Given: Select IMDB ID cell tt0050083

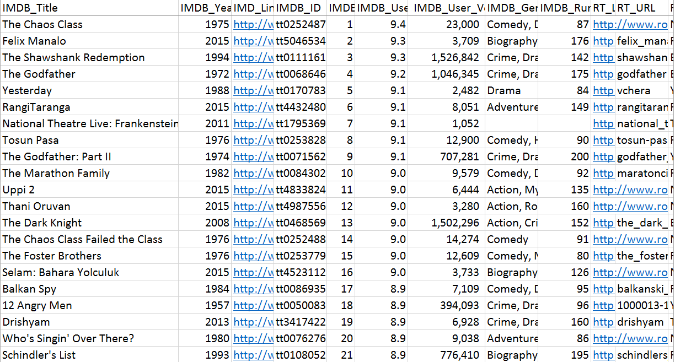Looking at the screenshot, I should [x=301, y=305].
